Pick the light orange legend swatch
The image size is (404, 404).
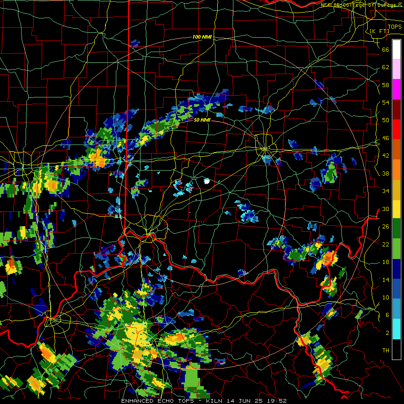tap(396, 170)
